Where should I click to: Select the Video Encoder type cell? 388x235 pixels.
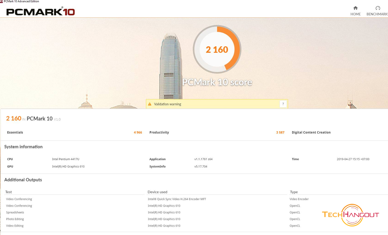point(299,199)
